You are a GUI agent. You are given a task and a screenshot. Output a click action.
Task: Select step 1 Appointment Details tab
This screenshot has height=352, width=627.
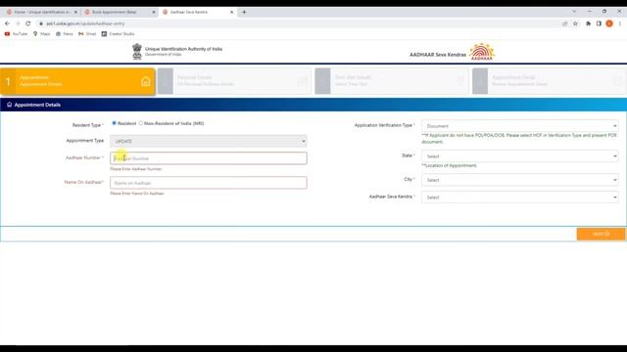click(77, 81)
